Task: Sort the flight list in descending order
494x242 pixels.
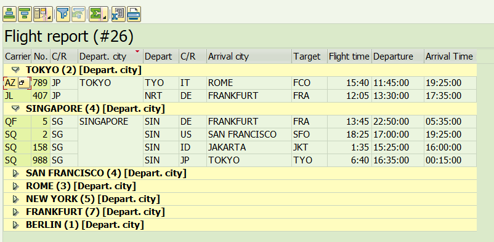Action: click(25, 14)
